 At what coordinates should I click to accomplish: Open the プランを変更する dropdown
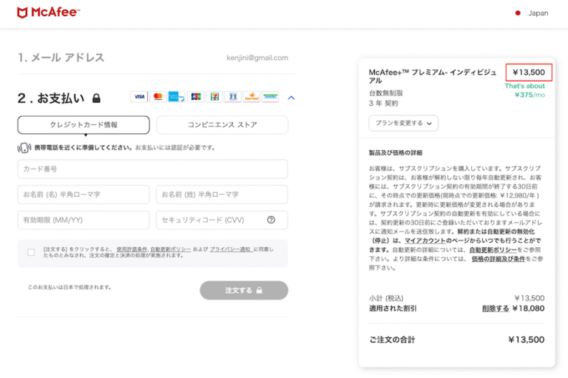coord(403,124)
